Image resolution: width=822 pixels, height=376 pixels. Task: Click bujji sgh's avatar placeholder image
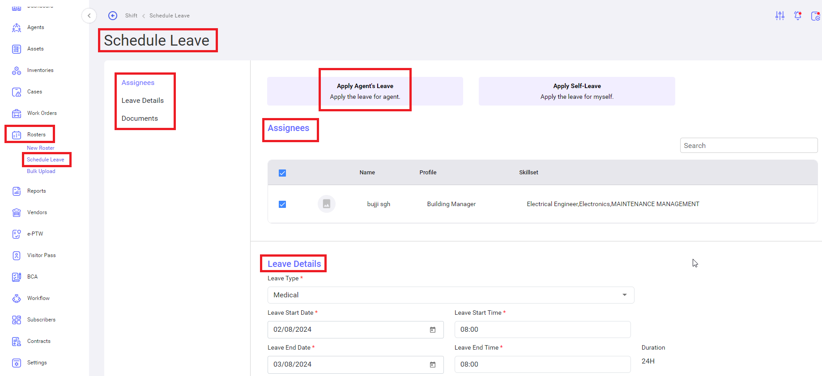[x=327, y=204]
